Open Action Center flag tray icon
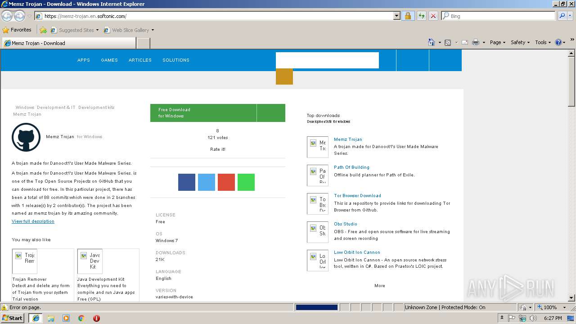The width and height of the screenshot is (576, 324). pyautogui.click(x=512, y=318)
